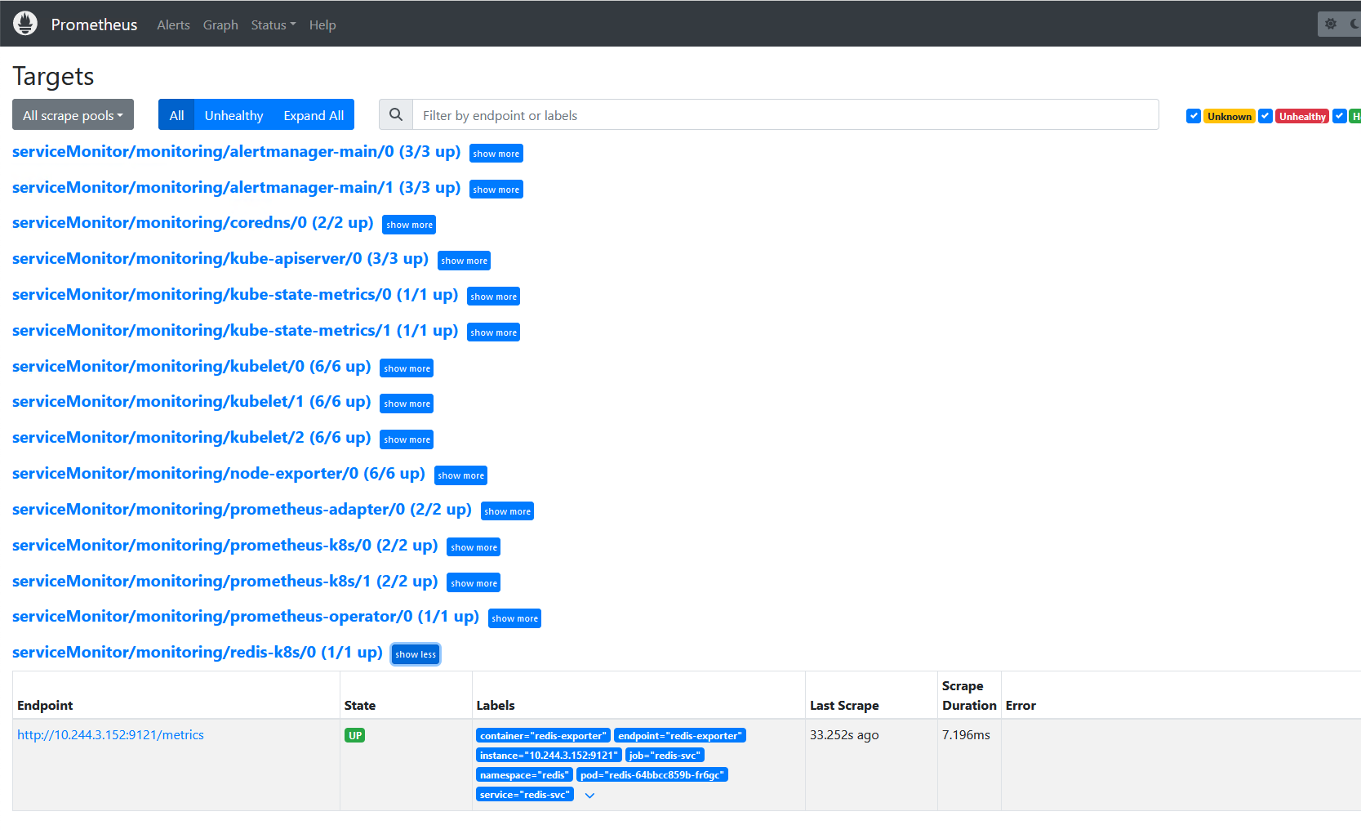Click the Expand All button

[314, 115]
